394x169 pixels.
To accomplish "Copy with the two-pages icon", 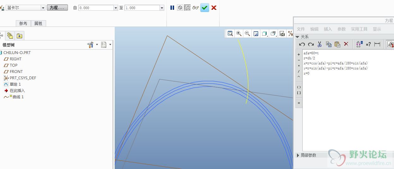I will coord(329,44).
